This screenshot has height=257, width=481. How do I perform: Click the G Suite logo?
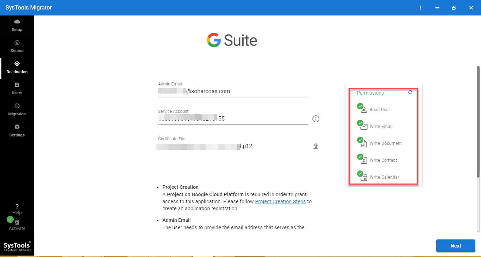click(x=232, y=40)
